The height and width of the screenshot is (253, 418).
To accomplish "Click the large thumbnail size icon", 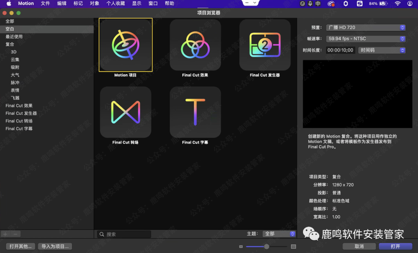I will tap(293, 246).
